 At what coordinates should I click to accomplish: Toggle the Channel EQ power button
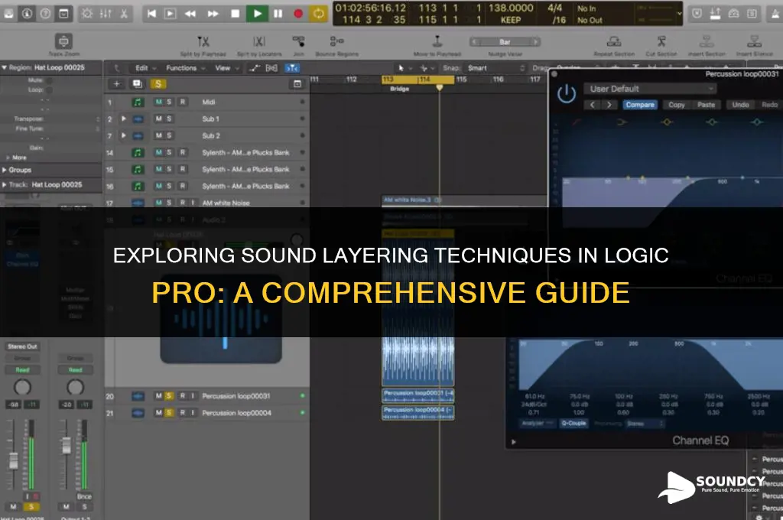(x=567, y=94)
